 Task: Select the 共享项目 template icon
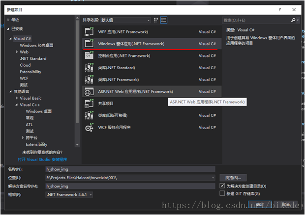(x=89, y=104)
